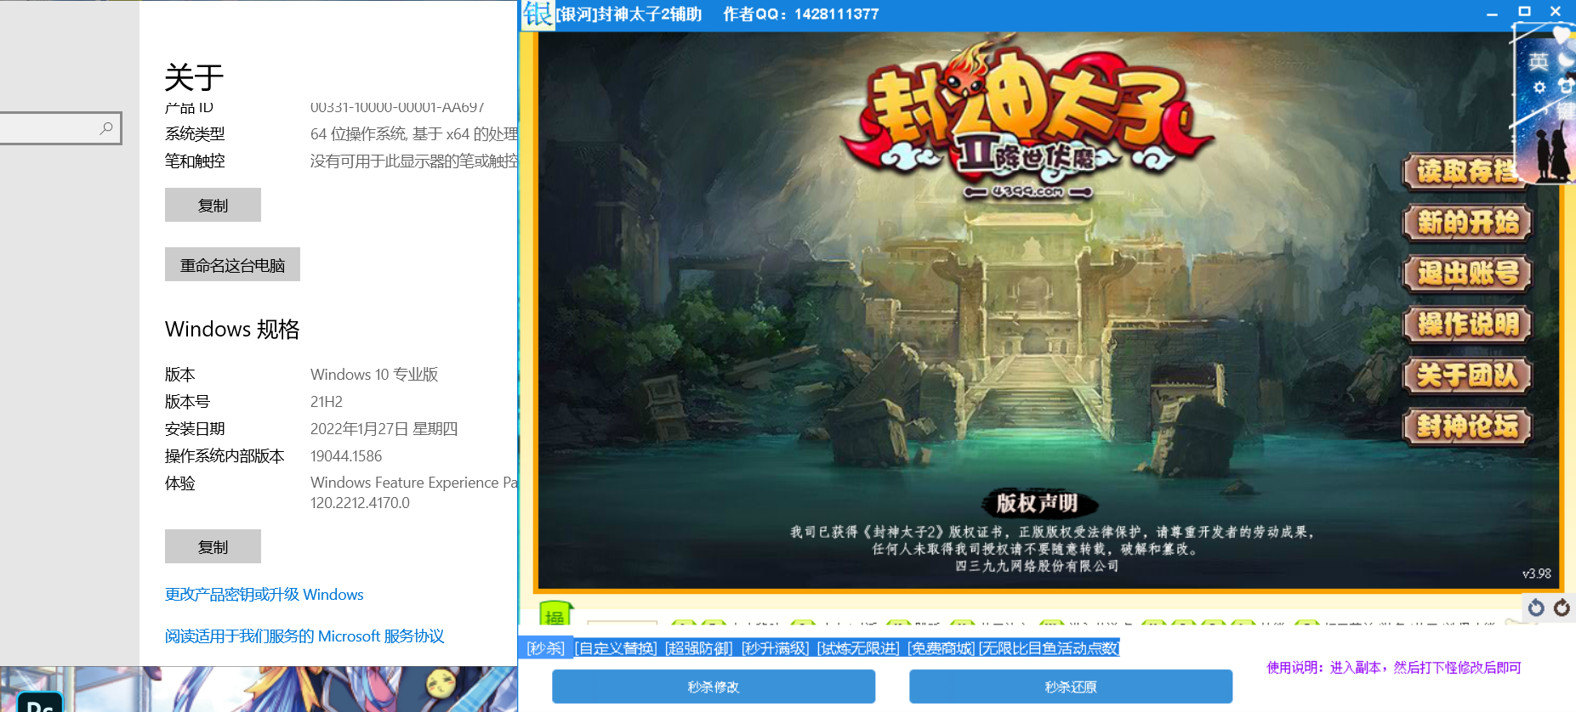Open the 更改产品密钥或升级 Windows link
This screenshot has width=1576, height=712.
click(265, 595)
